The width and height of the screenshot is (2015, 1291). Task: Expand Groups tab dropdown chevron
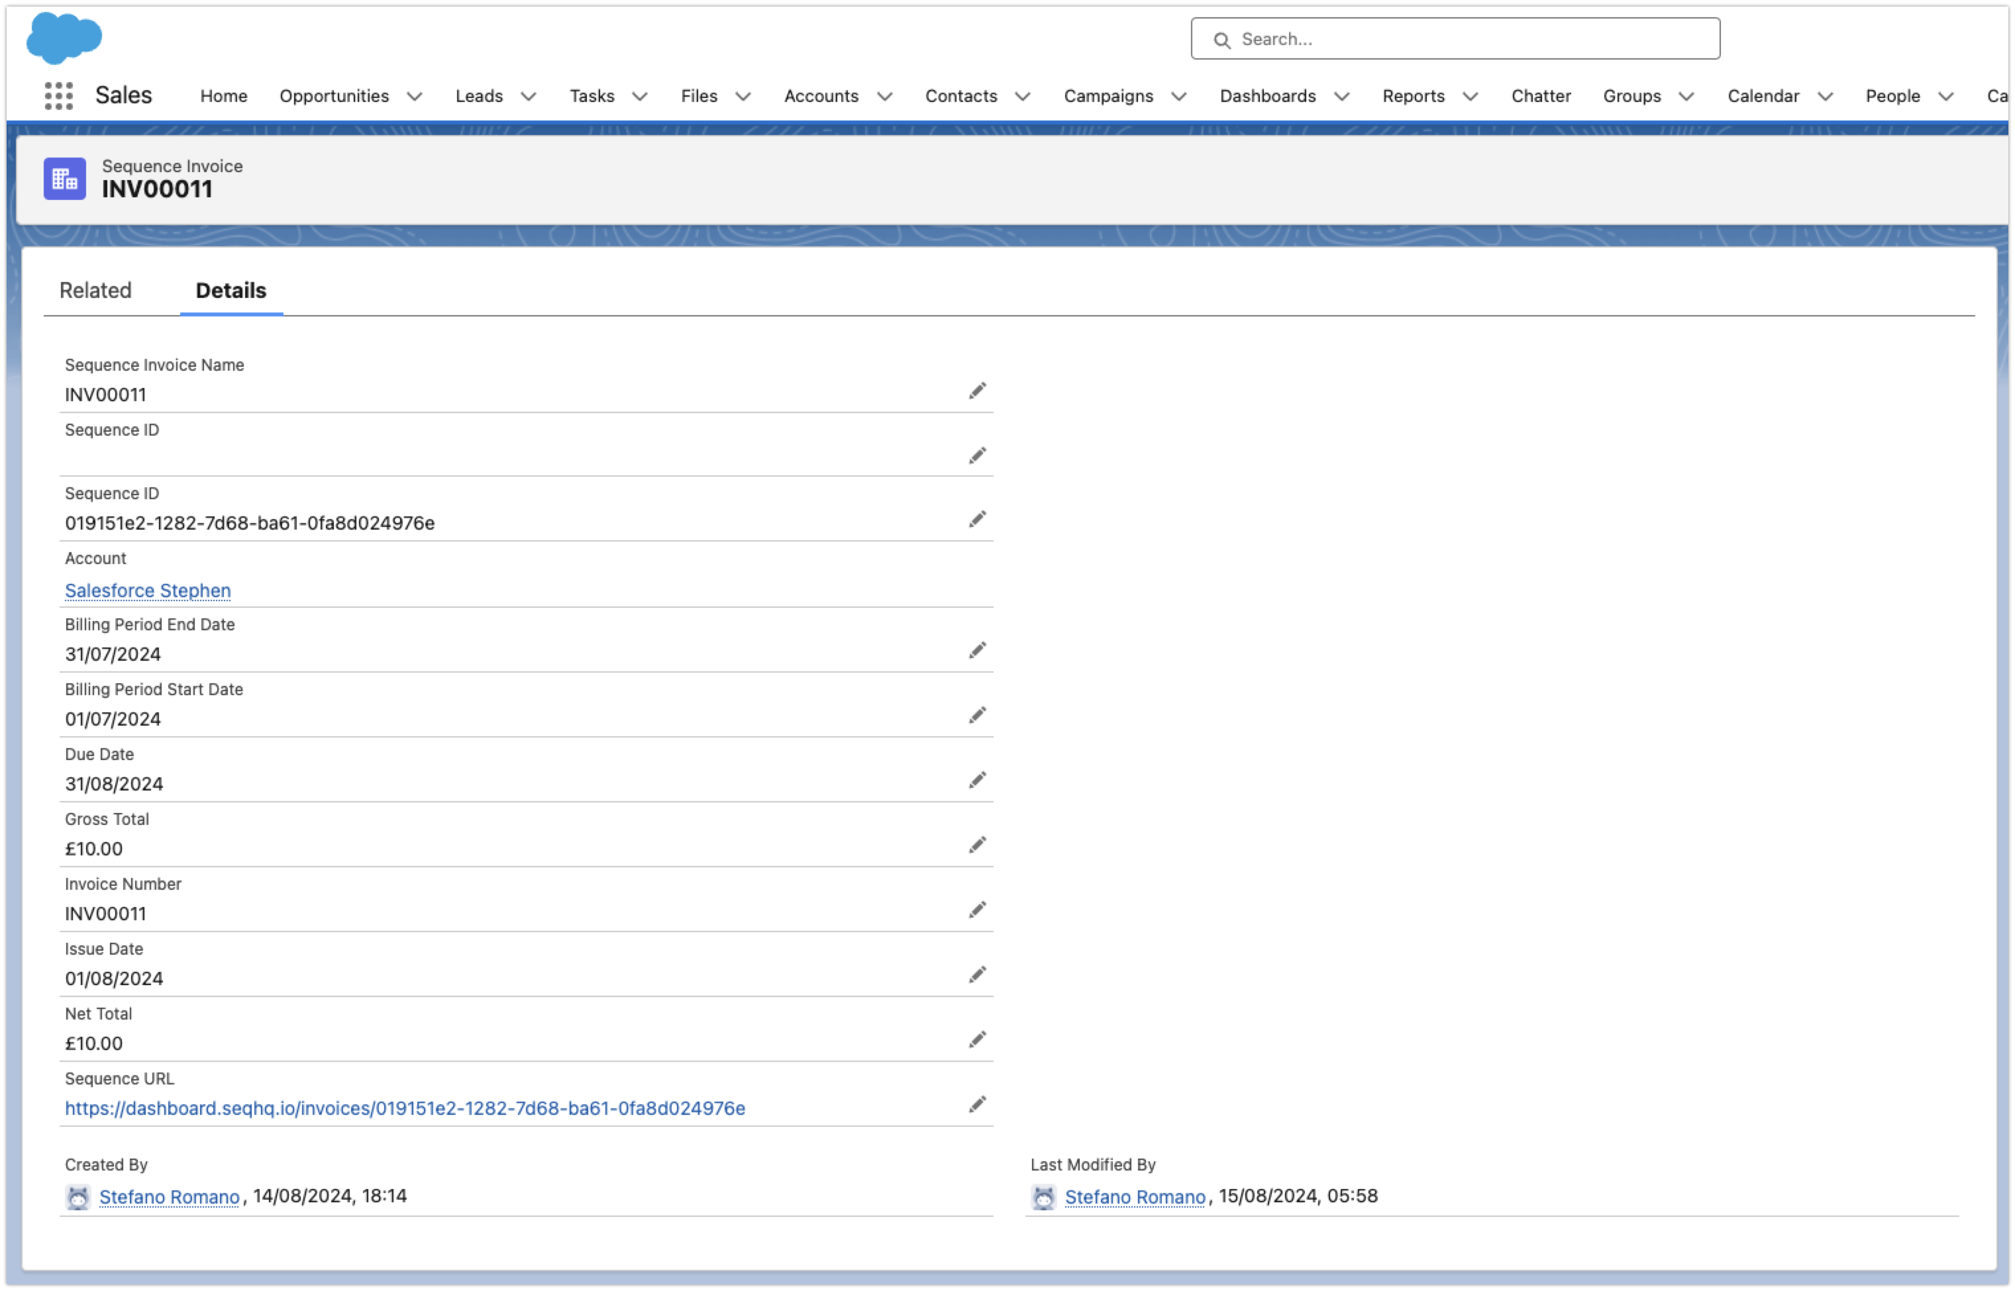[x=1686, y=97]
